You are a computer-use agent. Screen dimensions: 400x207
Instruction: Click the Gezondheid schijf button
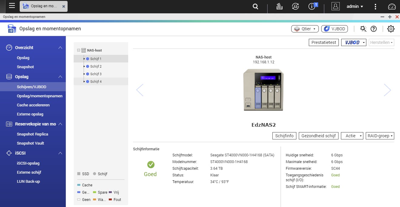point(318,136)
